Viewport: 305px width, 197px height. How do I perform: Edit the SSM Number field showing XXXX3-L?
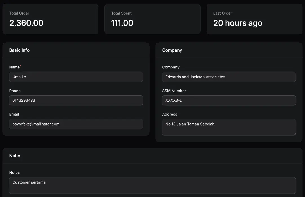tap(229, 100)
